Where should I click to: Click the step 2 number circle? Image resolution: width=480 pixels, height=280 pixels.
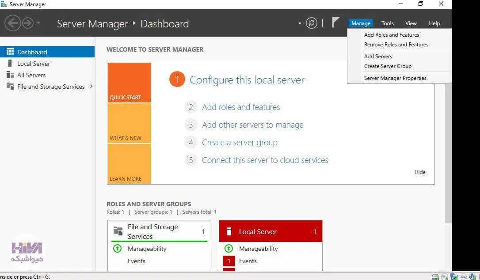[190, 107]
